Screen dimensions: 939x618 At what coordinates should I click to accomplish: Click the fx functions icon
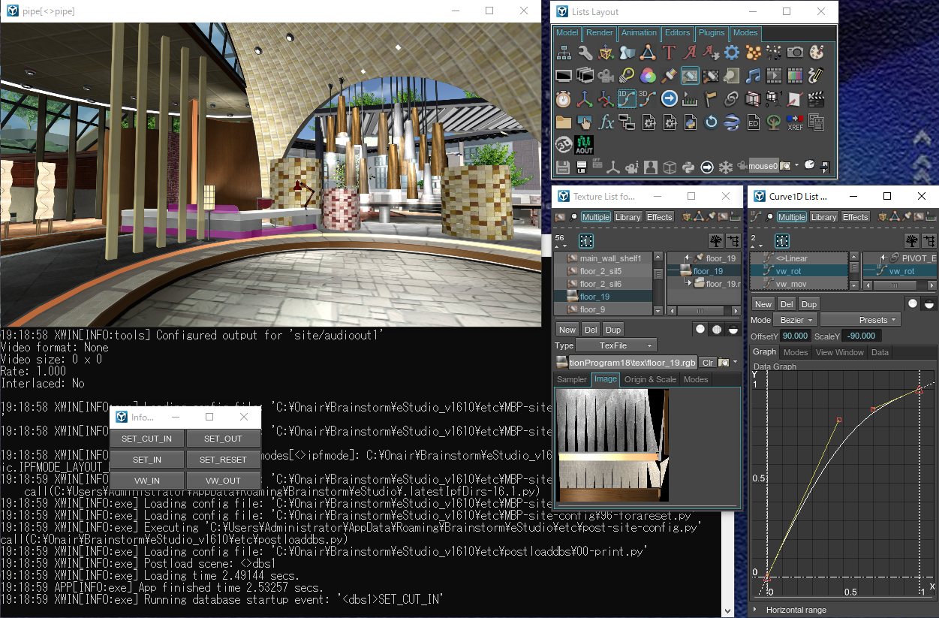606,122
